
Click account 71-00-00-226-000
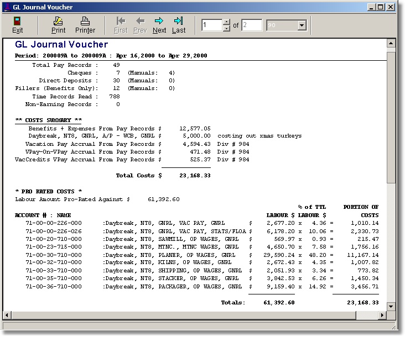pyautogui.click(x=54, y=223)
